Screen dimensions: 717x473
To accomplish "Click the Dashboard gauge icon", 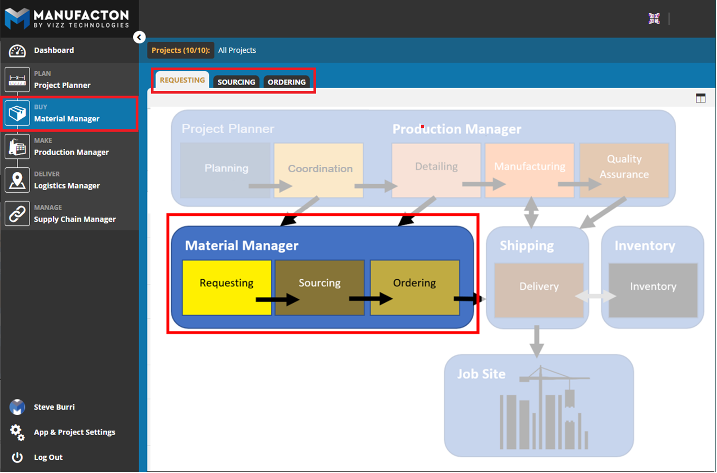I will 17,51.
